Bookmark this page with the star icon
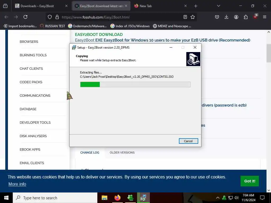This screenshot has height=203, width=271. pyautogui.click(x=193, y=17)
